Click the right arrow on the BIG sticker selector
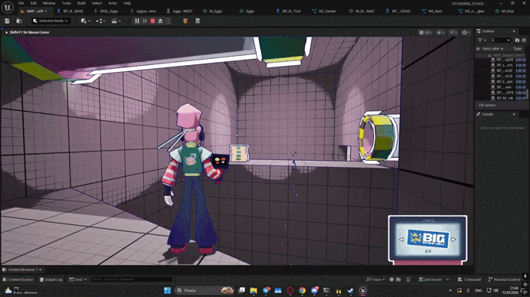 click(453, 240)
